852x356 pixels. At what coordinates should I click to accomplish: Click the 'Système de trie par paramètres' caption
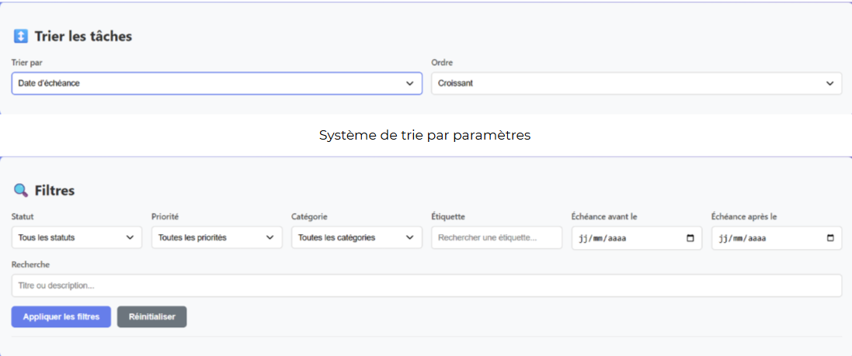[425, 136]
